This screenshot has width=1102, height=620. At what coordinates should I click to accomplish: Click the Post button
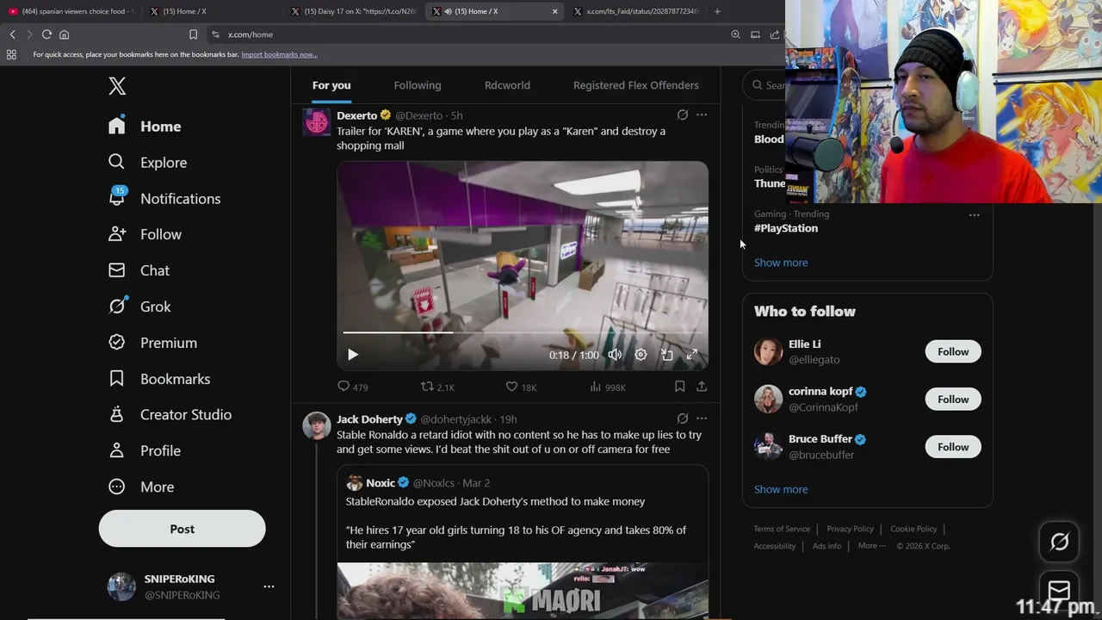coord(182,529)
